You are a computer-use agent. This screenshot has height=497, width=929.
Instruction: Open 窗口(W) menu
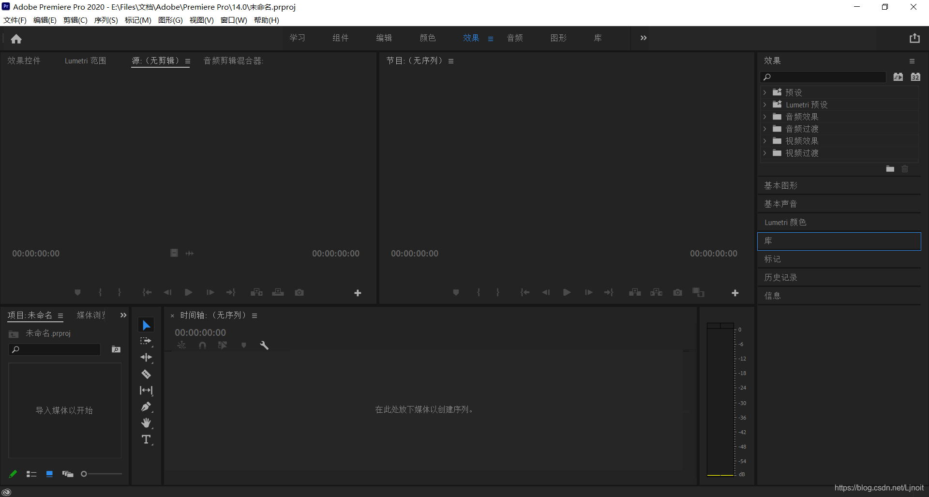234,20
